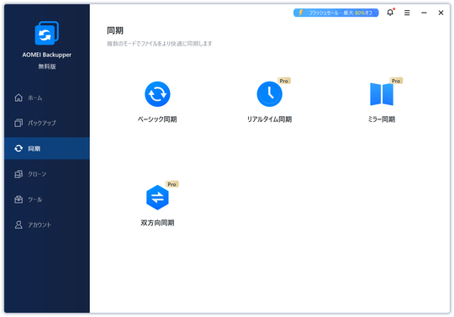Screen dimensions: 454x317
Task: Open ベーシック同期 sync icon
Action: click(157, 94)
